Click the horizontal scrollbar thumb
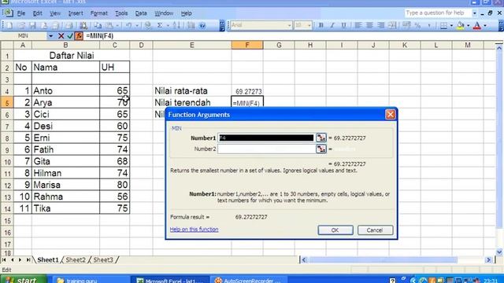 click(x=383, y=259)
